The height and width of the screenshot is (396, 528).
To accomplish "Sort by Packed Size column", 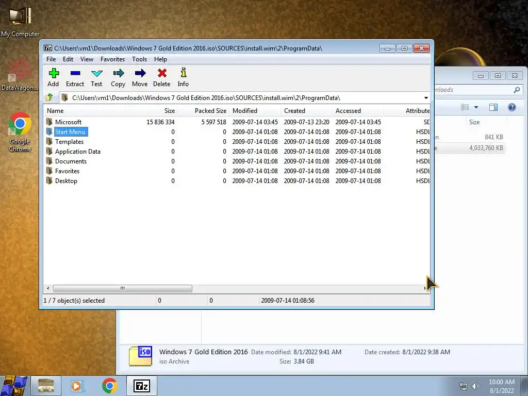I will [203, 110].
